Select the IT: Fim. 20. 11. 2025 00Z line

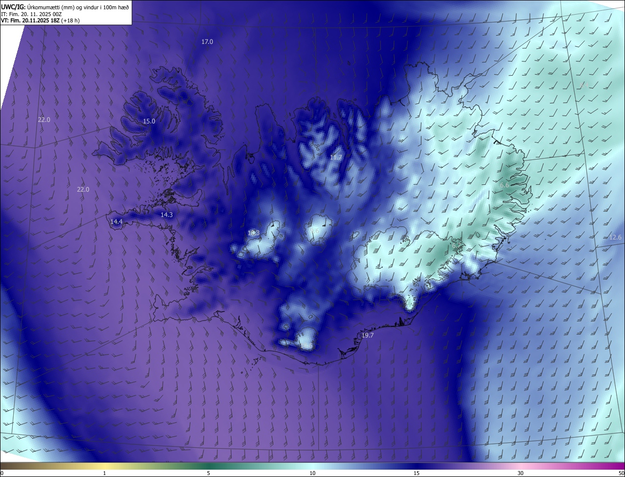(x=31, y=14)
